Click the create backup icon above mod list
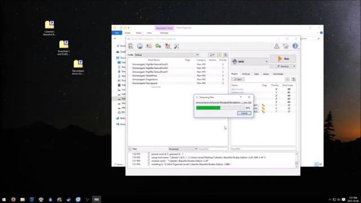This screenshot has width=361, height=203. [x=226, y=55]
